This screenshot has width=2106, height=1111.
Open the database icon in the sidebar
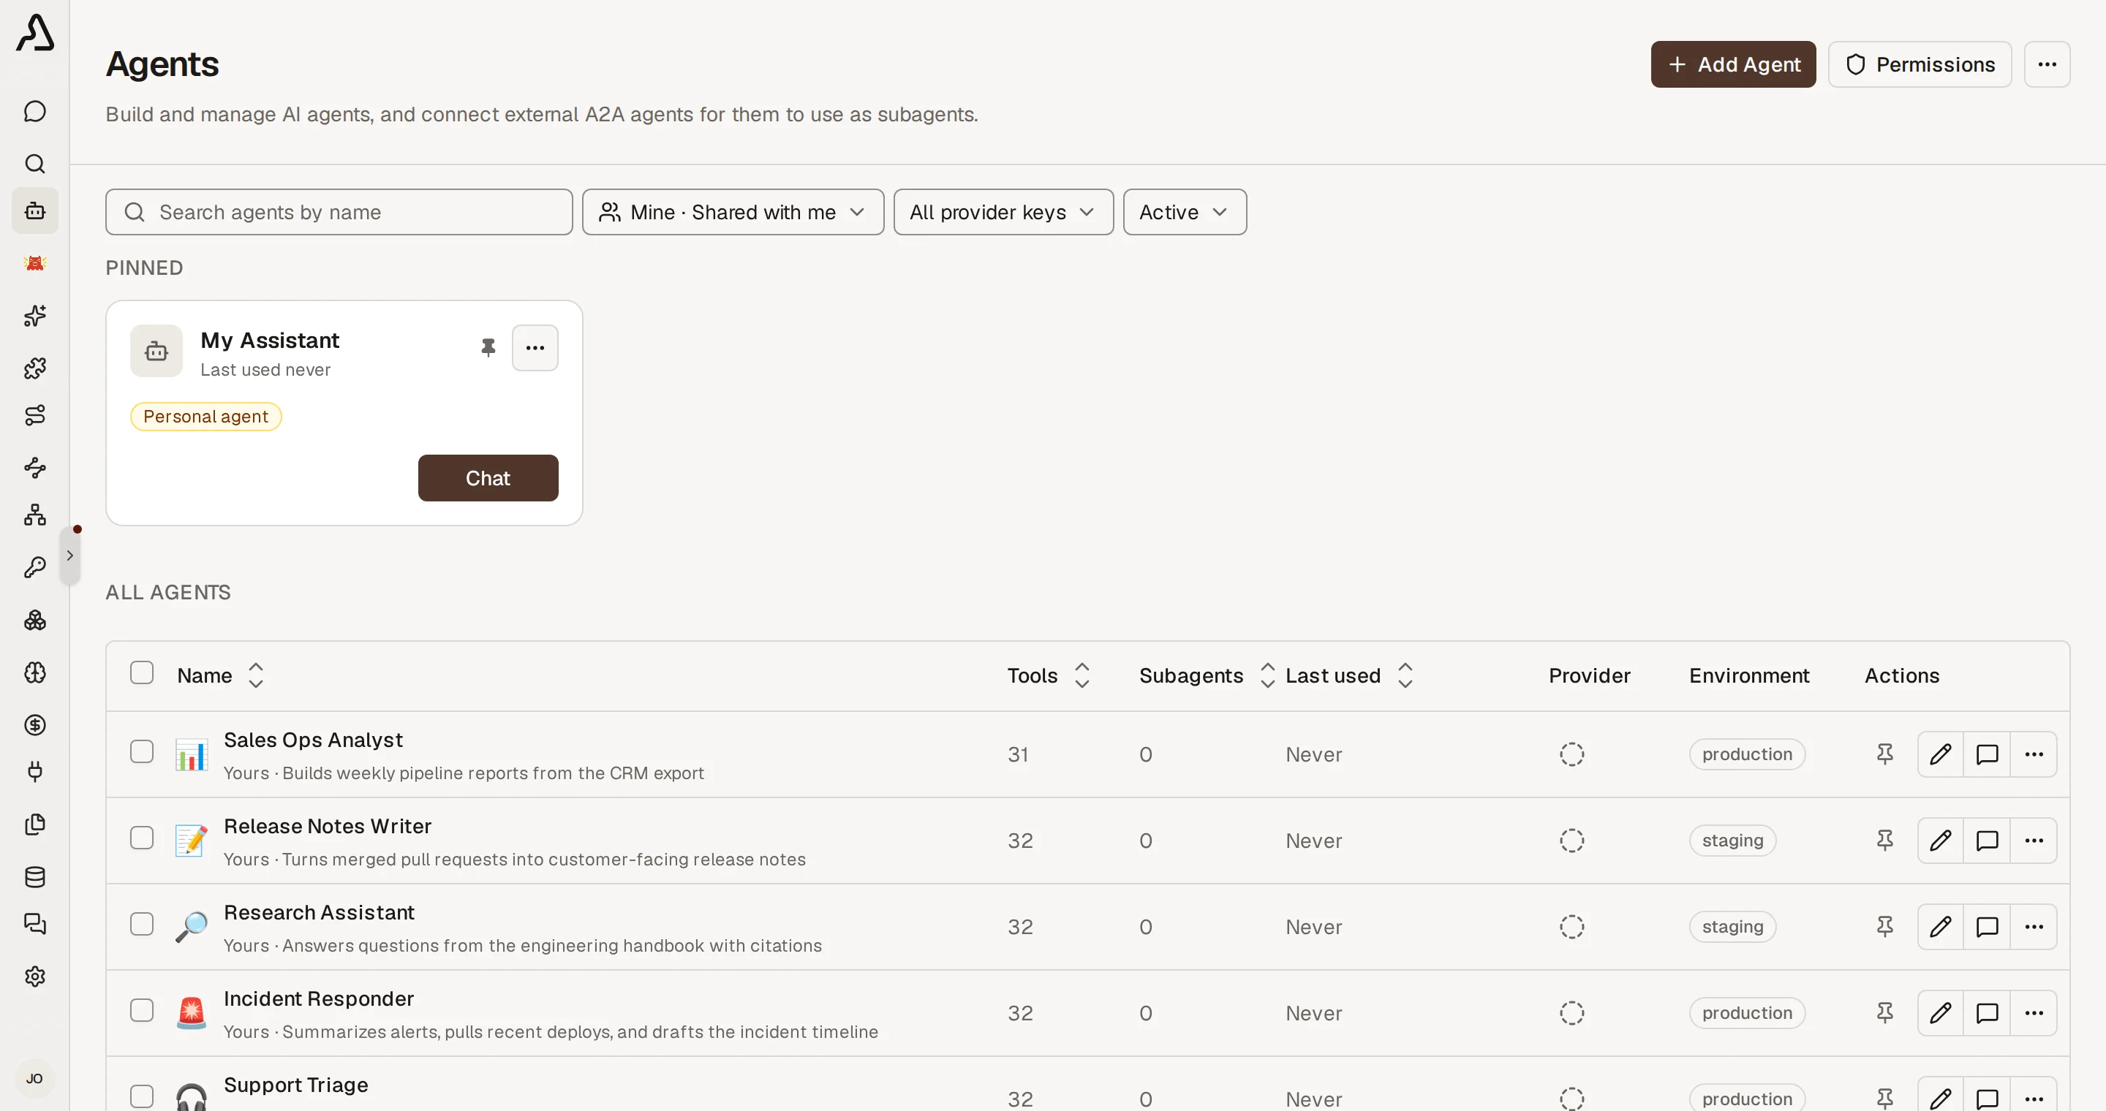[34, 876]
